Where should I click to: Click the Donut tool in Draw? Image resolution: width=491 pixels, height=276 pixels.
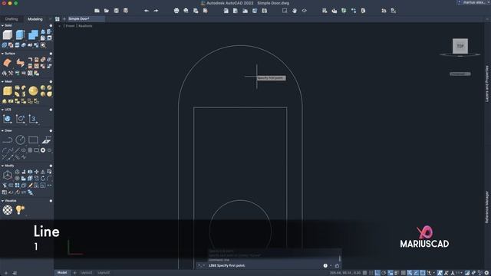(x=43, y=150)
